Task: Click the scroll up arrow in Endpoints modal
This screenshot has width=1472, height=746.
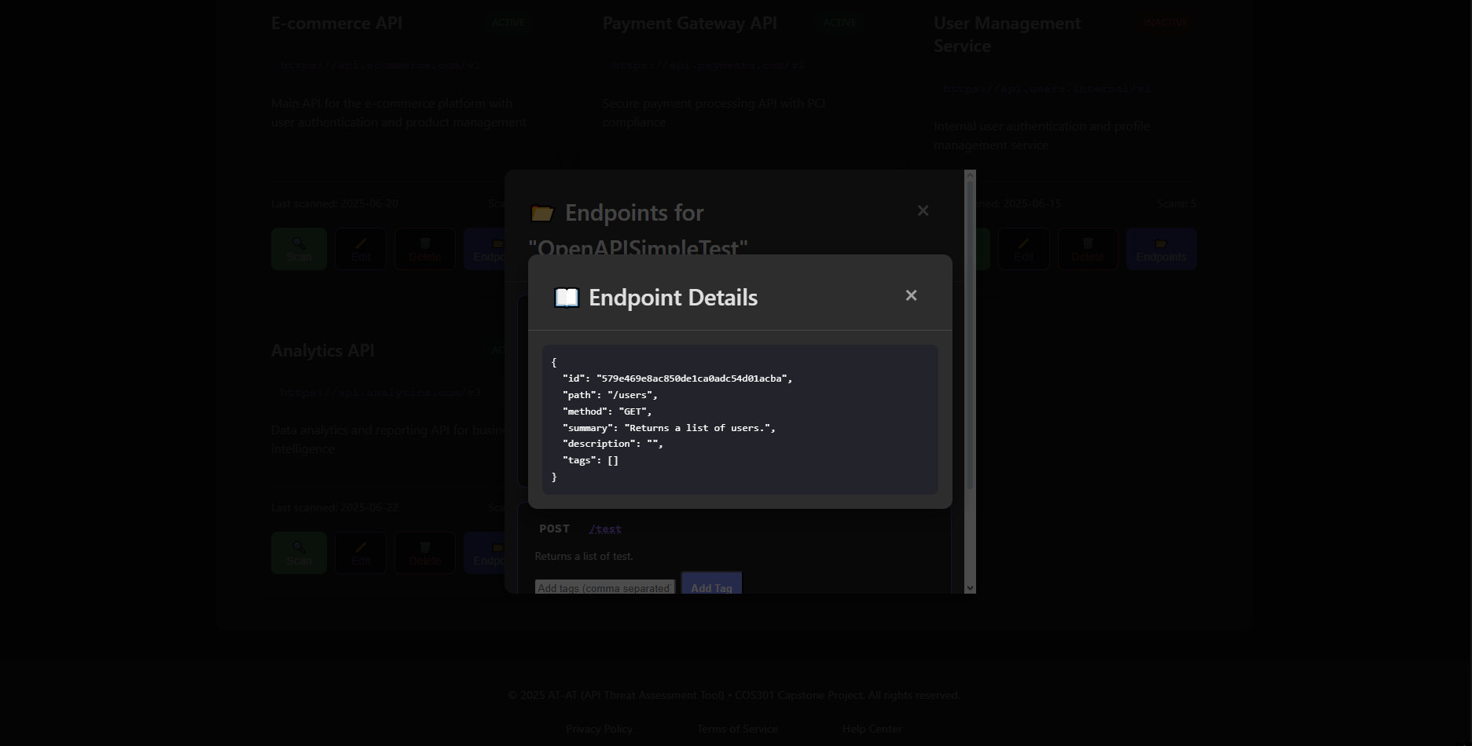Action: pos(970,175)
